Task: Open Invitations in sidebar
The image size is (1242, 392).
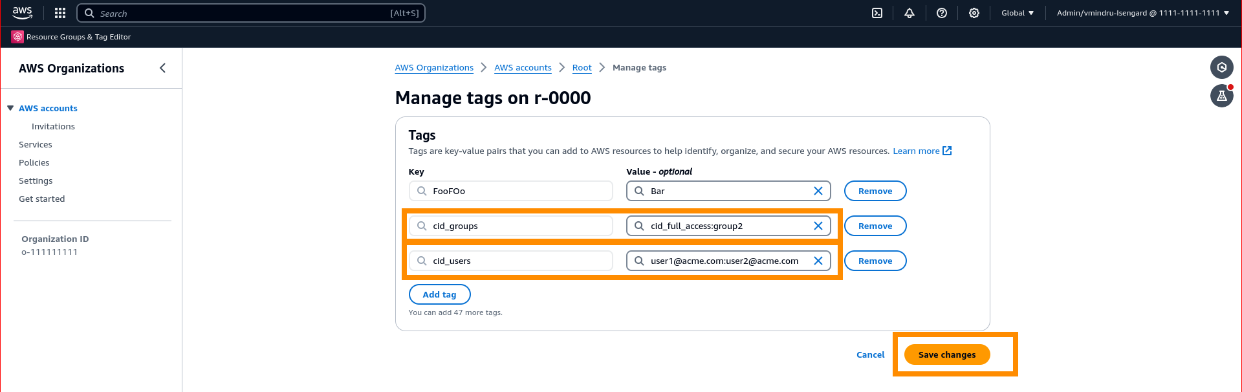Action: point(53,126)
